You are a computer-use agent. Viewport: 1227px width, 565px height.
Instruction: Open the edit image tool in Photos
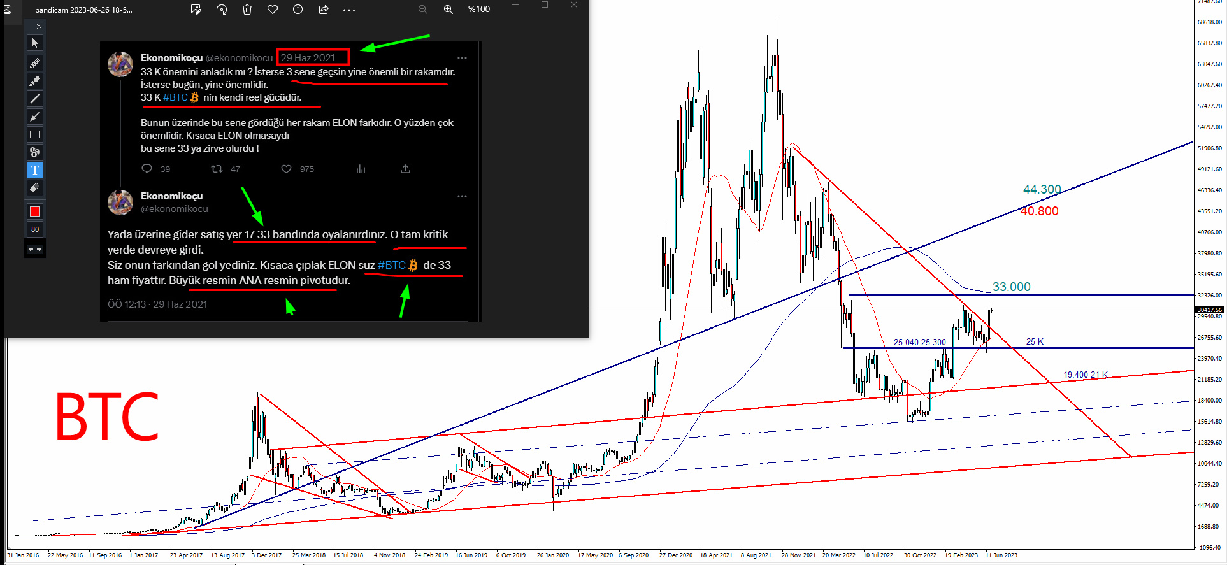click(196, 10)
